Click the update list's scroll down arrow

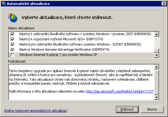pos(156,55)
